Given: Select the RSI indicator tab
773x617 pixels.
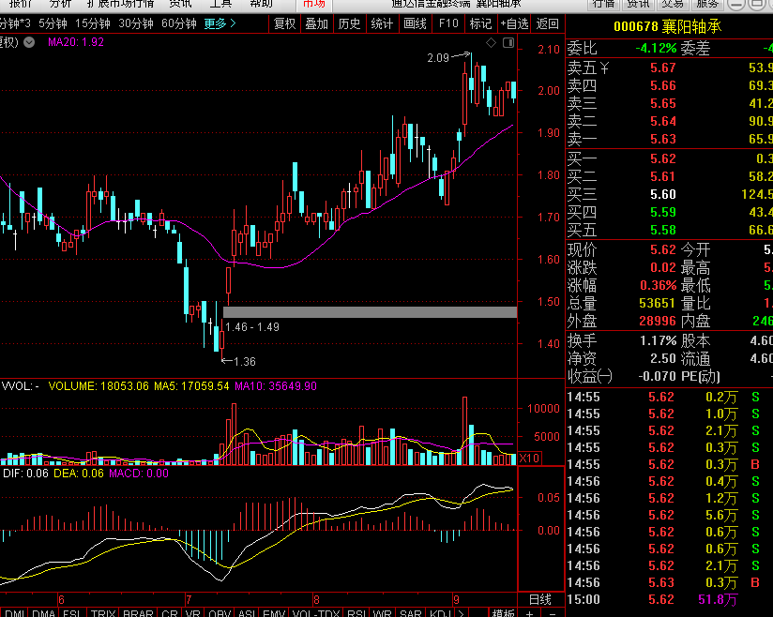Looking at the screenshot, I should tap(356, 613).
